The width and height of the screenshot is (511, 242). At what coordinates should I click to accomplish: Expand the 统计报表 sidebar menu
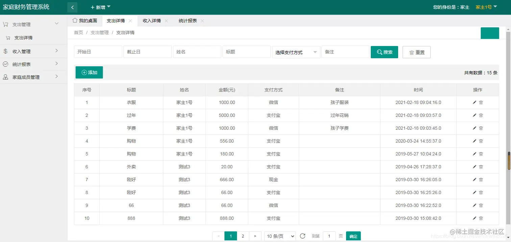click(x=33, y=64)
